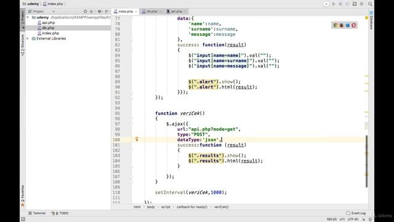Open in Opera browser icon
394x222 pixels.
[354, 25]
